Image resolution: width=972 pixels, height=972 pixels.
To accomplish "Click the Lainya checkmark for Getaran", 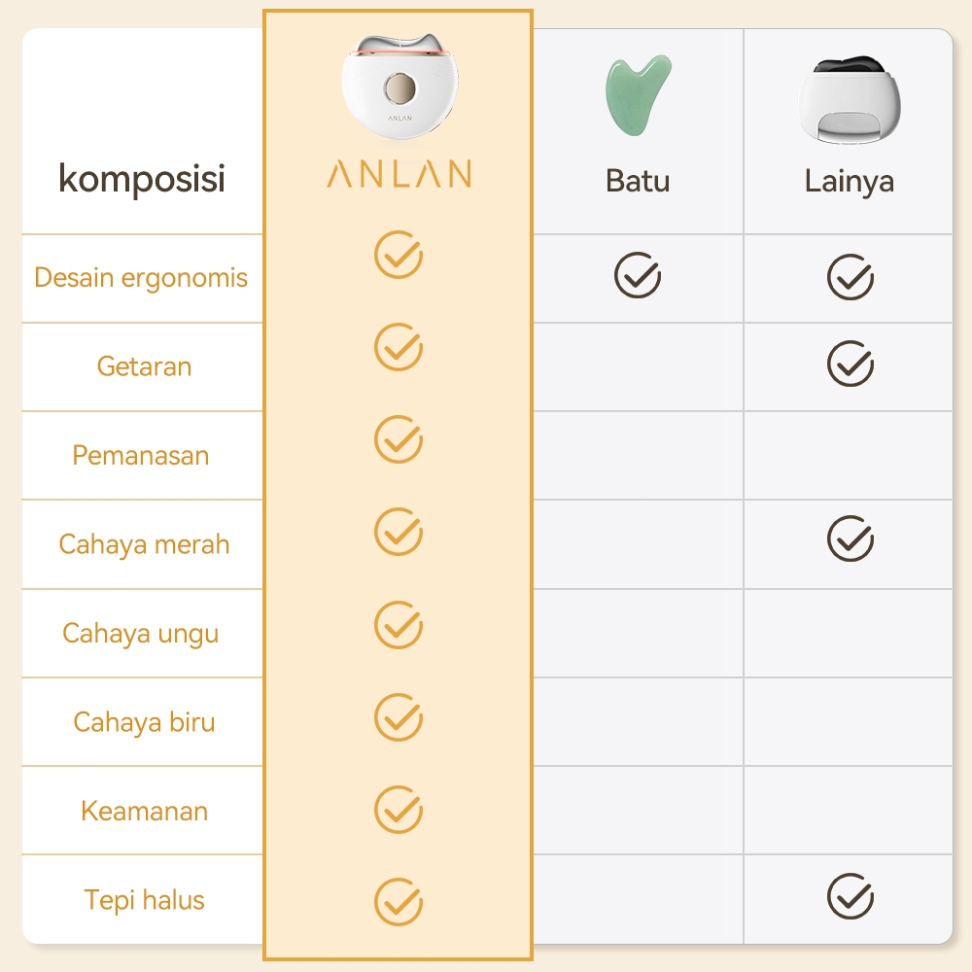I will tap(850, 364).
